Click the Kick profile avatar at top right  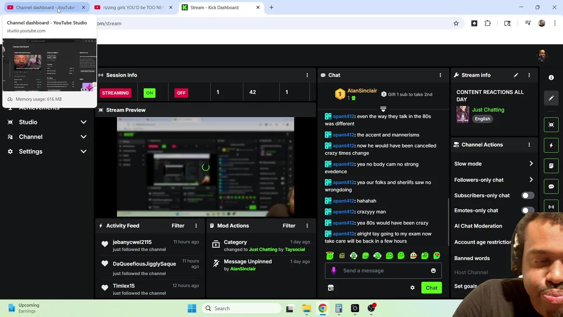pyautogui.click(x=542, y=55)
